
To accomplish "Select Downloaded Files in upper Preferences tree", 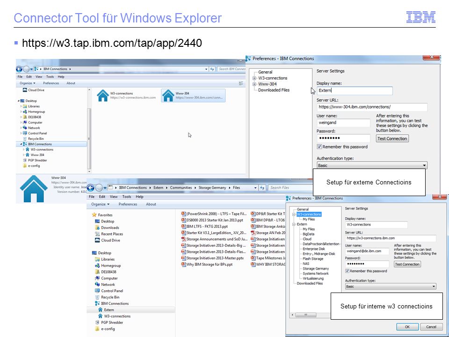I will 274,90.
